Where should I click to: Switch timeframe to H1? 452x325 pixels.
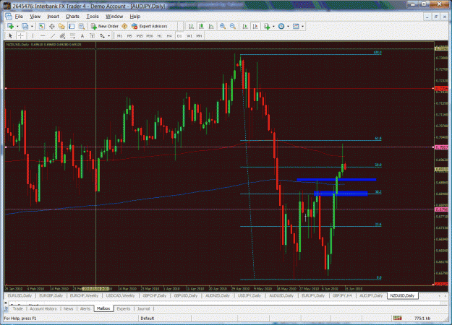[x=159, y=36]
